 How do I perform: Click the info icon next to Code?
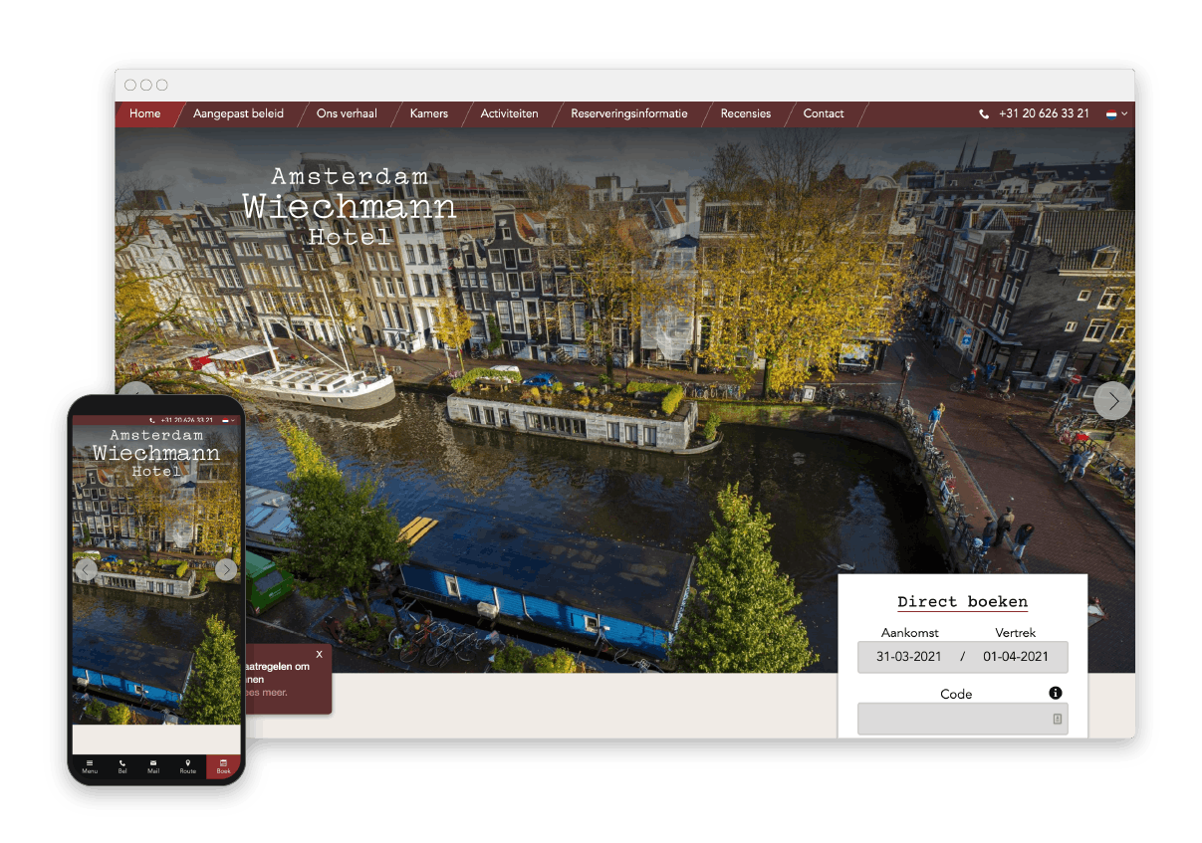(1056, 693)
